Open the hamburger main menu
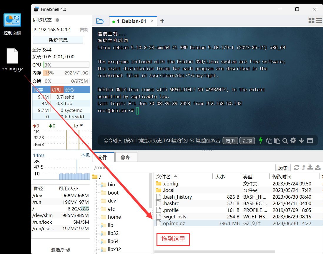 click(x=319, y=20)
